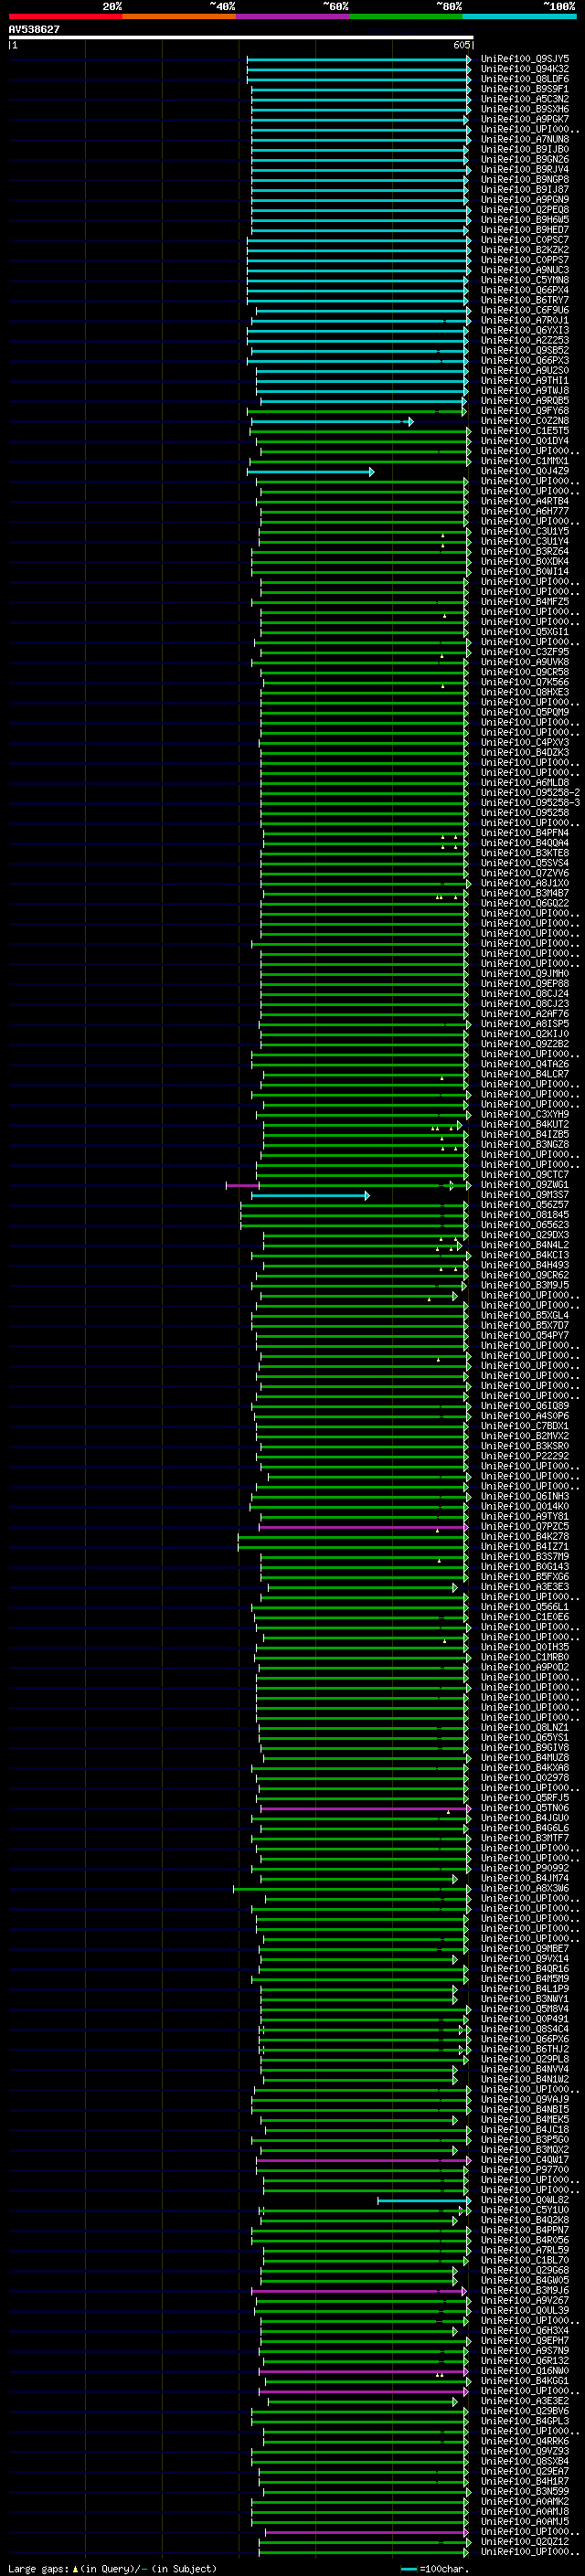Select hit UniRef100_Q56Z57

pyautogui.click(x=525, y=1204)
